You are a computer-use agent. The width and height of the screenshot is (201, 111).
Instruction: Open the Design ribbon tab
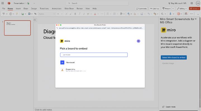coord(34,9)
